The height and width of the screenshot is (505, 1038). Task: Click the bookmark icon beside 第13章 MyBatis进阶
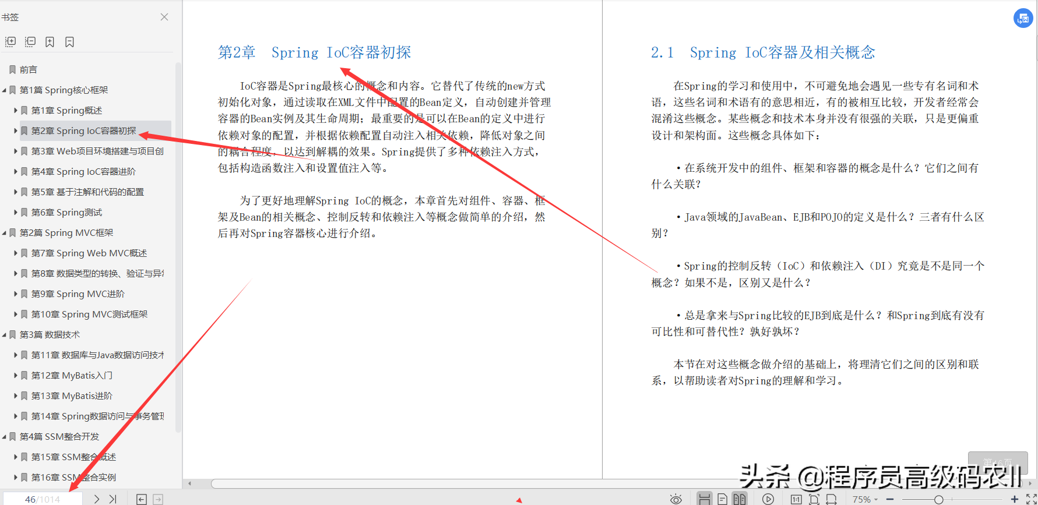point(24,395)
